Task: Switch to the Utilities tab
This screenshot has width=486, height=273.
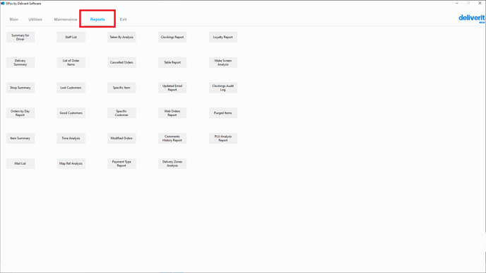Action: tap(35, 19)
